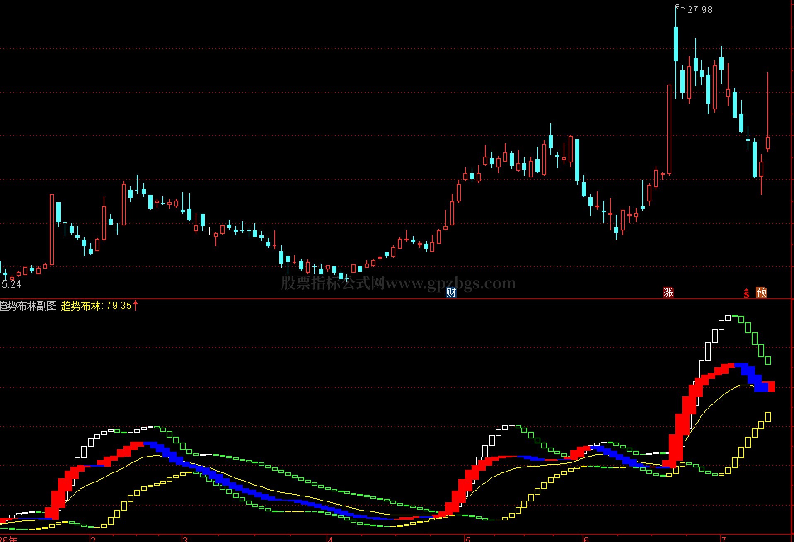Click the red dollar sign marker
This screenshot has width=794, height=542.
746,293
